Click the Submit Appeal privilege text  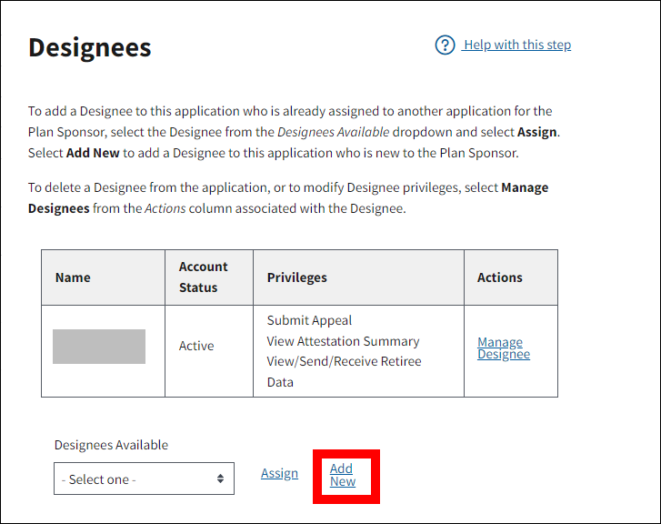tap(309, 320)
